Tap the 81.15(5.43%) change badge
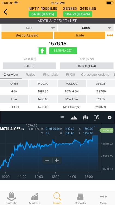Viewport: 115px width, 205px height. click(63, 51)
